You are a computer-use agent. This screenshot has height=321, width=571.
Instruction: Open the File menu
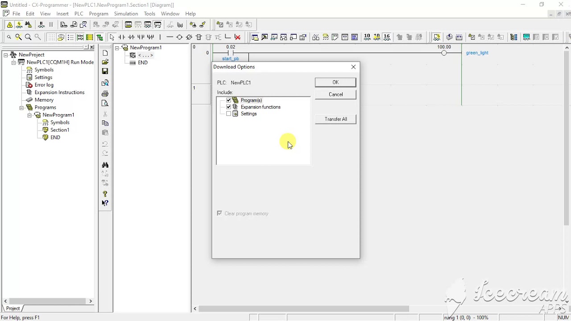(x=17, y=14)
